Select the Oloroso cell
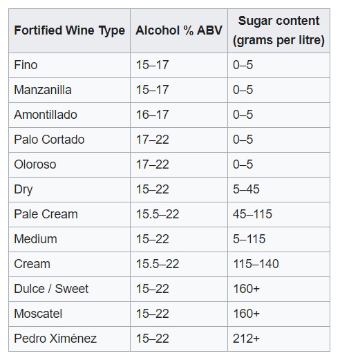340x360 pixels. coord(69,164)
